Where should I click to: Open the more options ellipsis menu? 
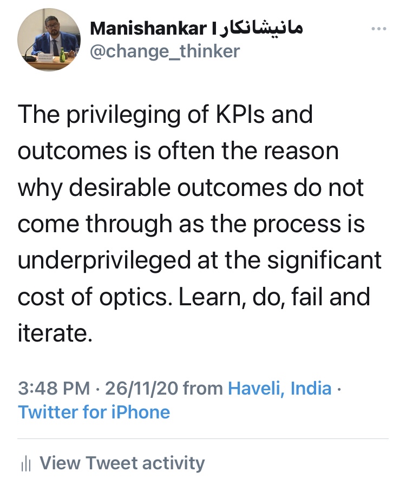379,29
